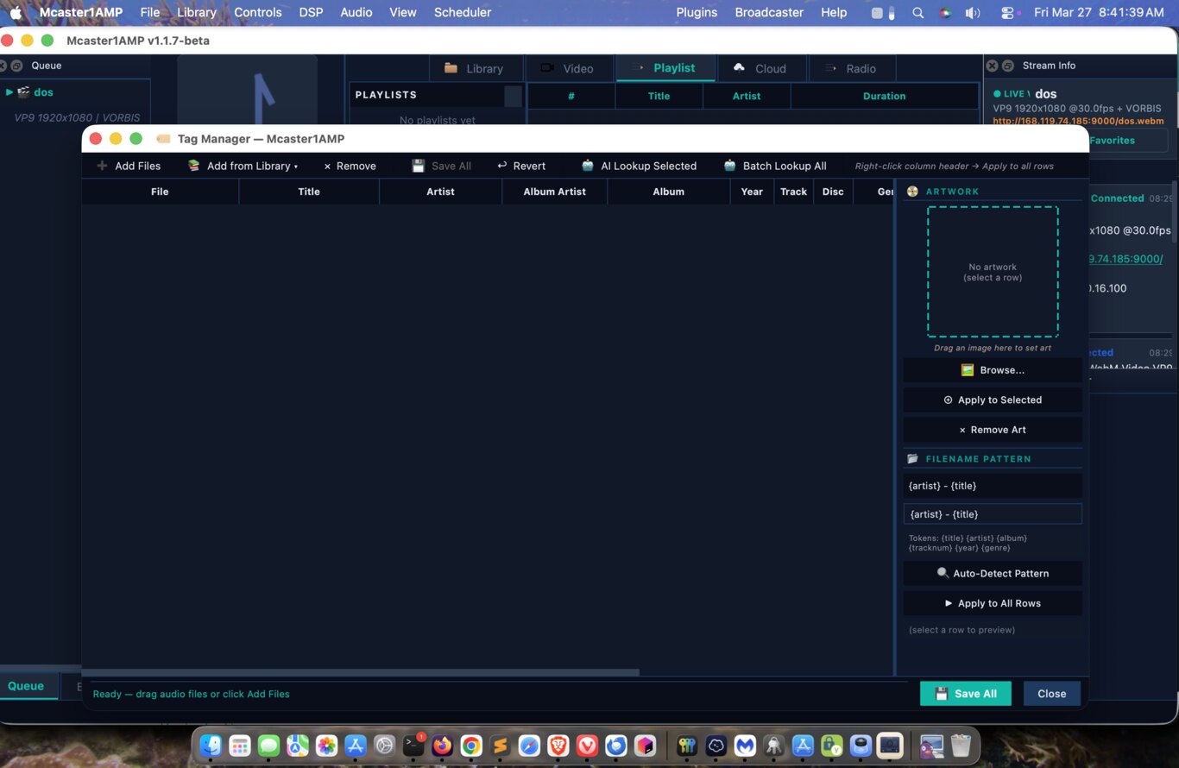Open Spotlight search in the menu bar
This screenshot has width=1179, height=768.
[917, 13]
